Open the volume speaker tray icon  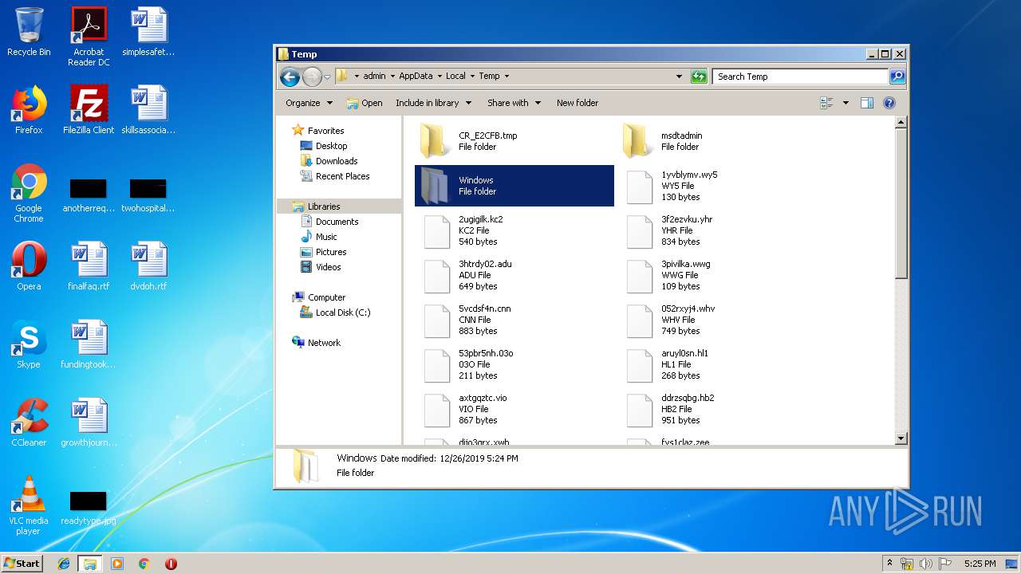click(926, 564)
